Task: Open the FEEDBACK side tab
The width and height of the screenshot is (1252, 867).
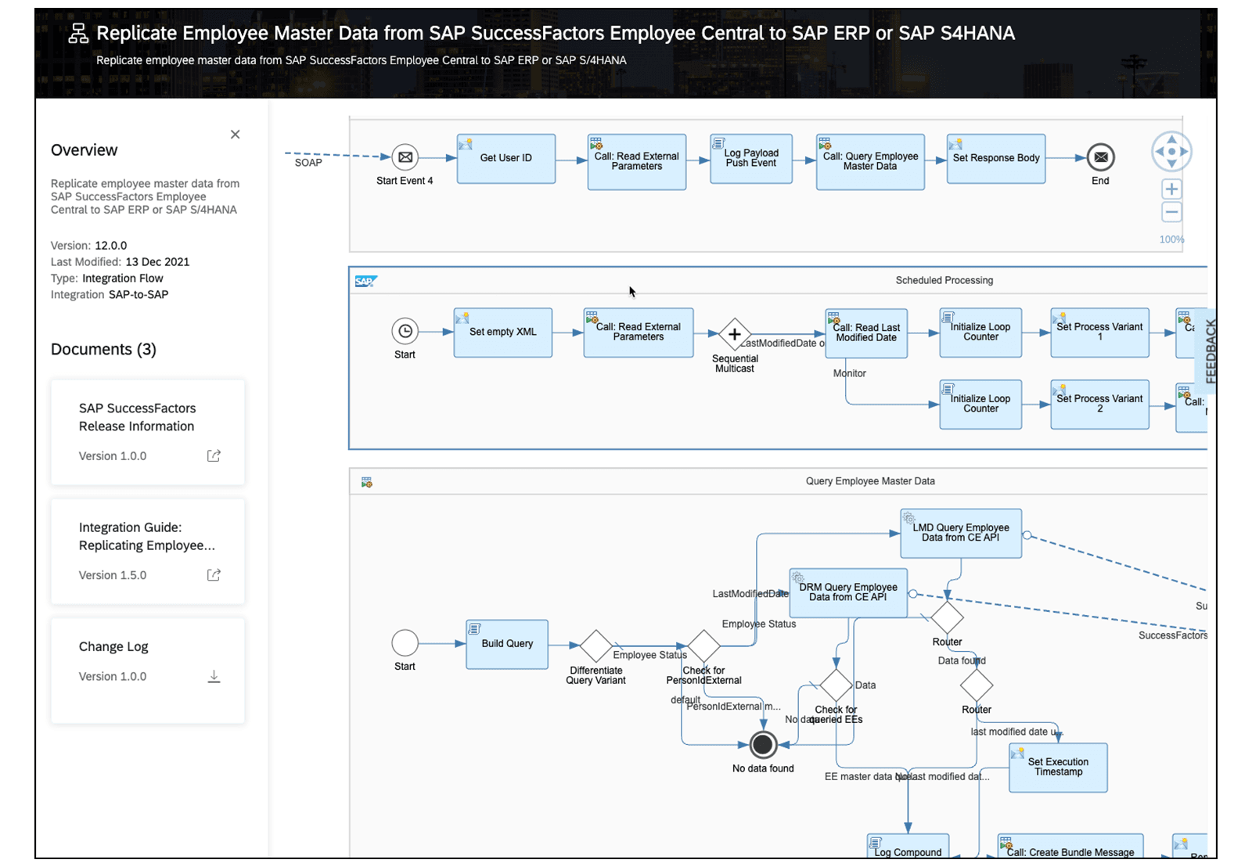Action: 1210,350
